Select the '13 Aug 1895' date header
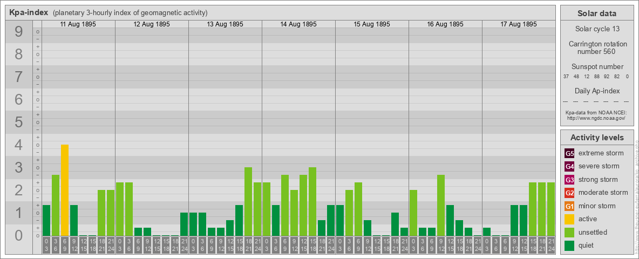This screenshot has width=639, height=259. coord(225,24)
